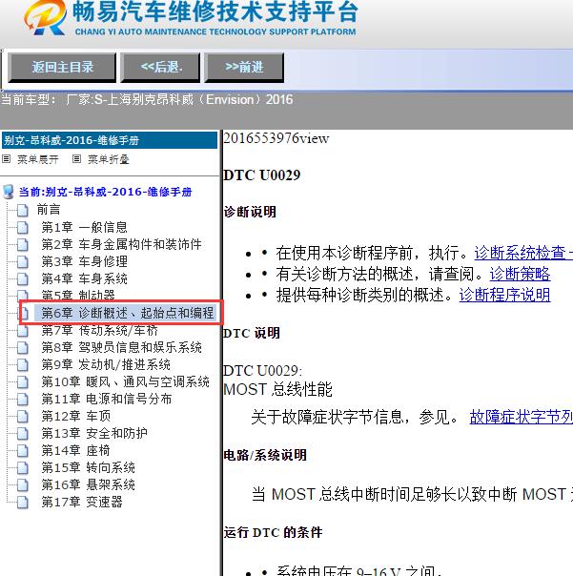Open 第3章 车身修理

[x=85, y=261]
